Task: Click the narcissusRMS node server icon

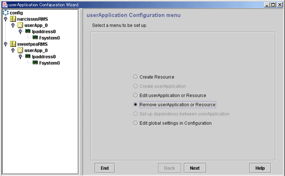Action: 13,19
